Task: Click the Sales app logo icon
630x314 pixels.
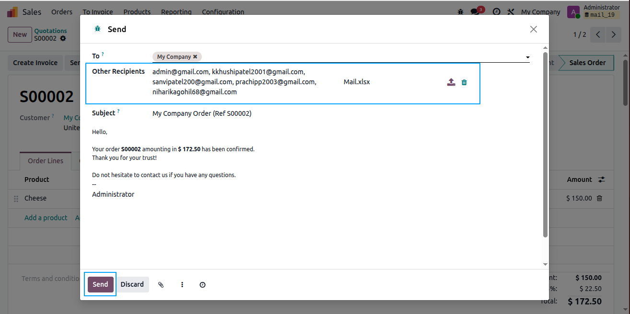Action: (x=12, y=12)
